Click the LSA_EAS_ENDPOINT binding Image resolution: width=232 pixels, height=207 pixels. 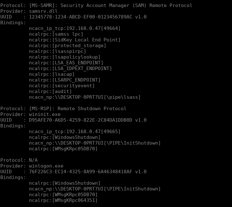point(66,63)
